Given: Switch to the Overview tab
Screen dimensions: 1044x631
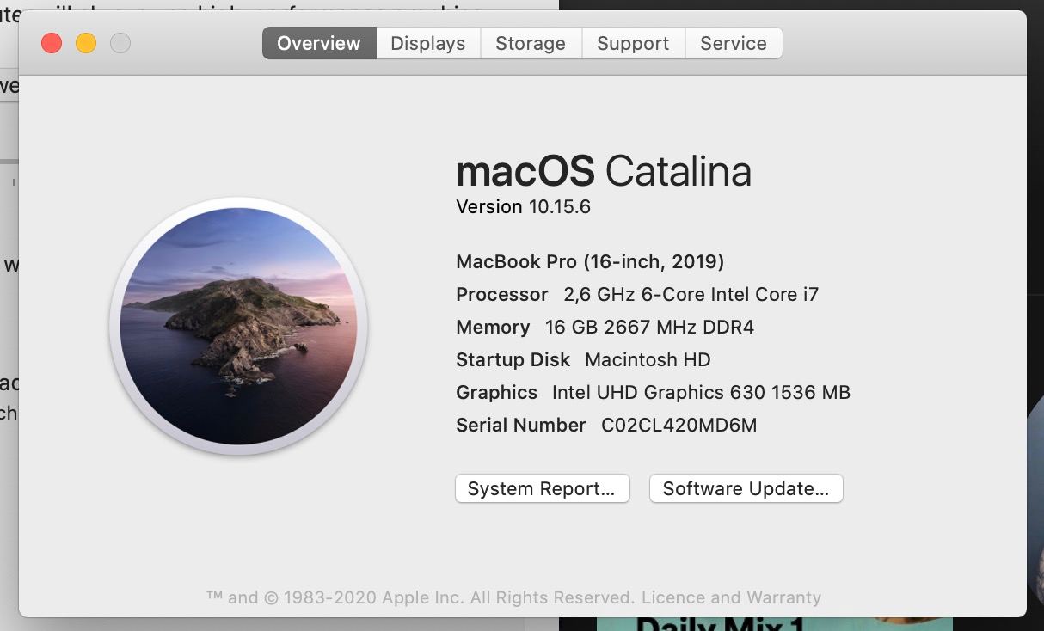Looking at the screenshot, I should tap(319, 43).
